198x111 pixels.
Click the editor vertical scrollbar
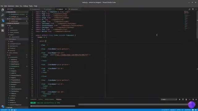[197, 25]
